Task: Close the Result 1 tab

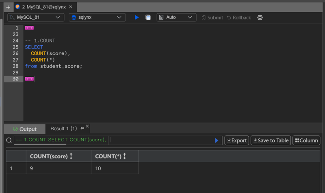Action: coord(87,126)
